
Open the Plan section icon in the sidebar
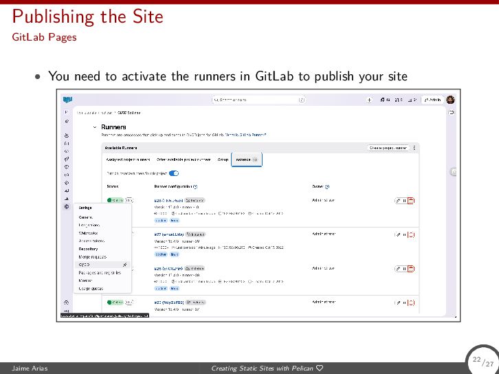tap(67, 144)
